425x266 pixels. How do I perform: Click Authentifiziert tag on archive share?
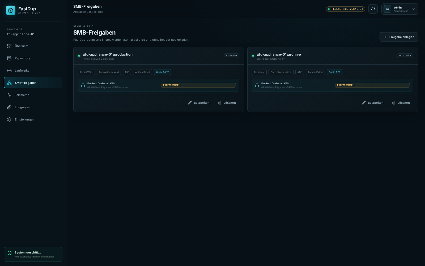pos(315,72)
